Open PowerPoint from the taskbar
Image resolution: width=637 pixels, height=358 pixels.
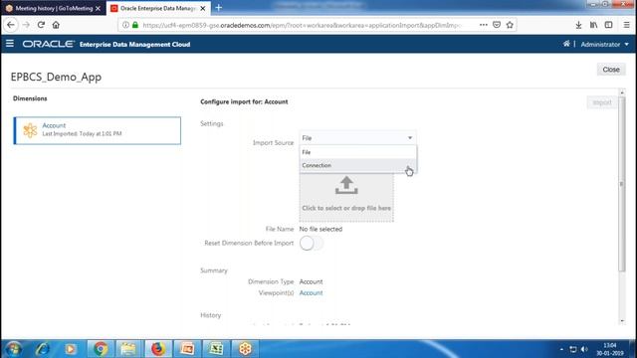tap(187, 349)
